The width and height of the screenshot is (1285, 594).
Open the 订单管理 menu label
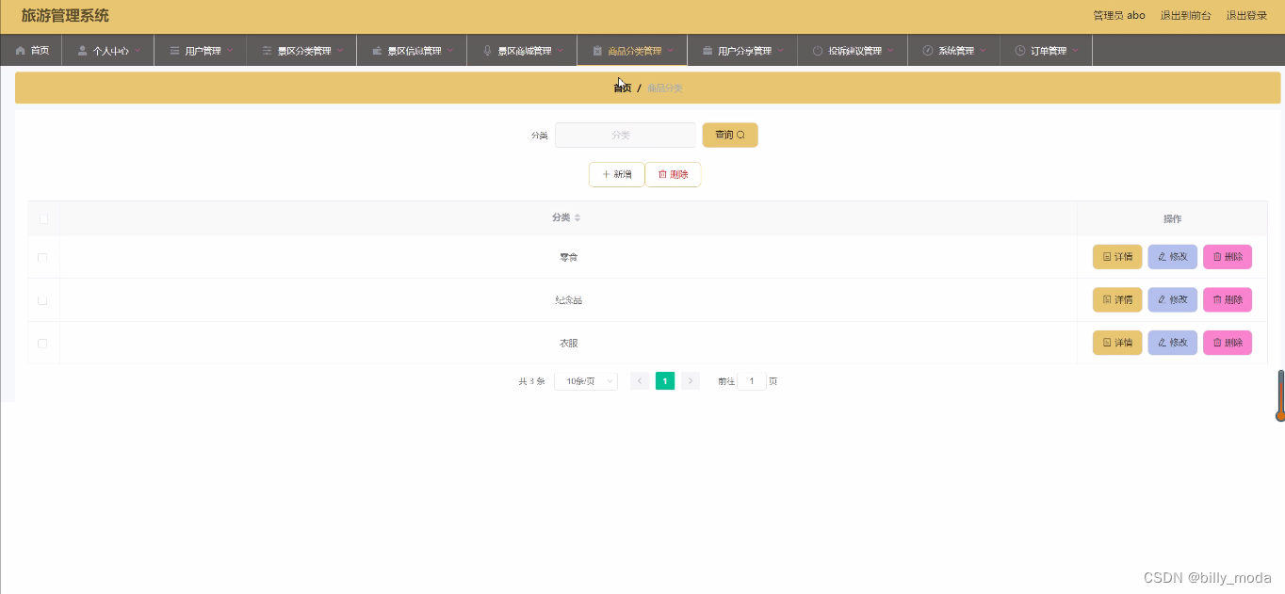point(1049,51)
